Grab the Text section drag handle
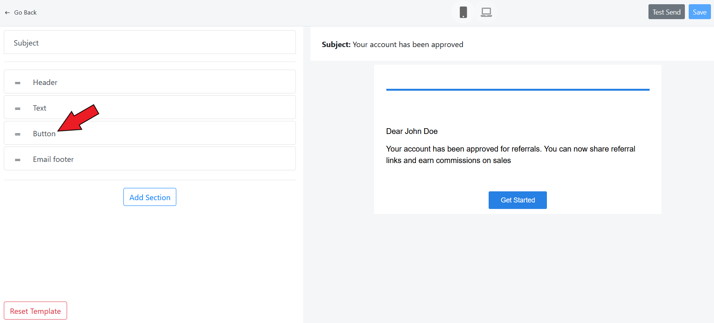Screen dimensions: 714x323 18,108
